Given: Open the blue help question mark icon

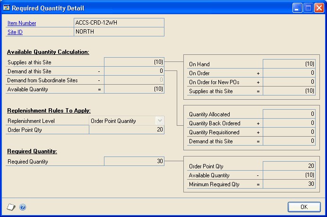Looking at the screenshot, I should tap(23, 207).
